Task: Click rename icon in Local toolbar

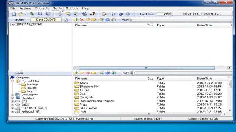Action: 94,73
